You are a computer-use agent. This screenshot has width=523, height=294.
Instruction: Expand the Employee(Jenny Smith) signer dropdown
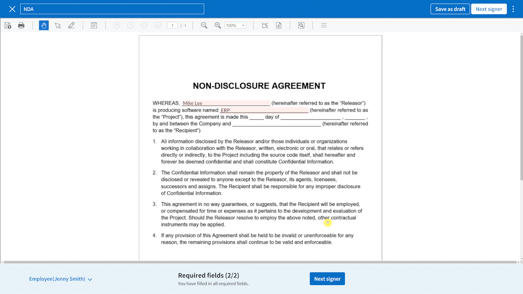(60, 279)
